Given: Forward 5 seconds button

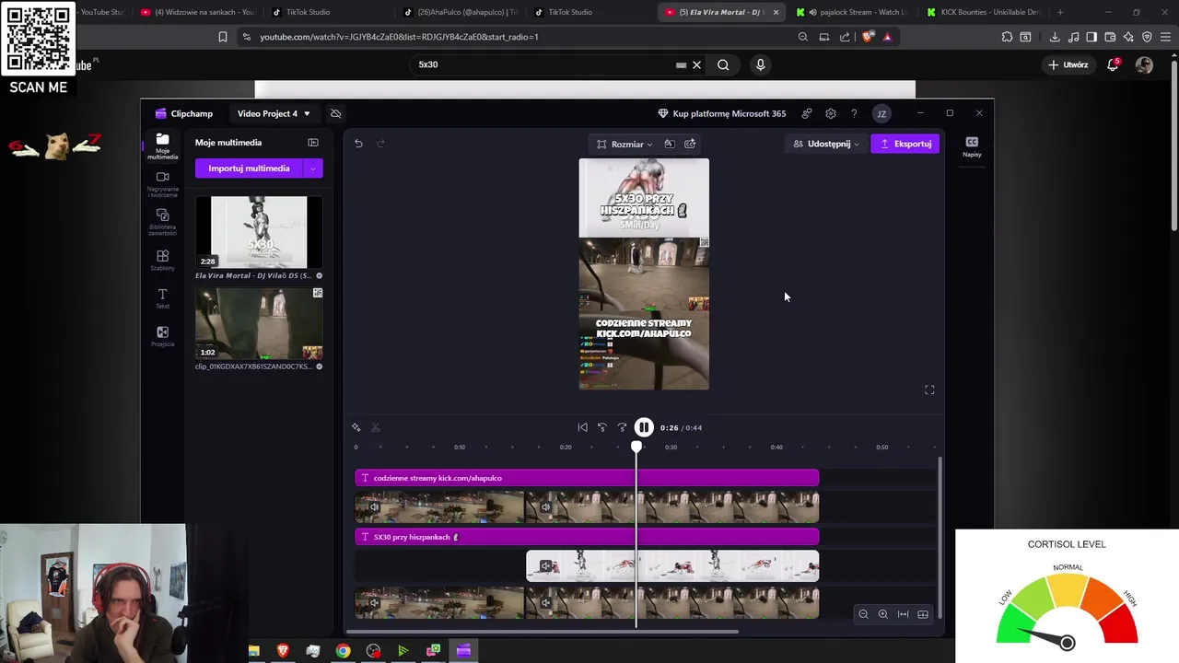Looking at the screenshot, I should tap(622, 427).
